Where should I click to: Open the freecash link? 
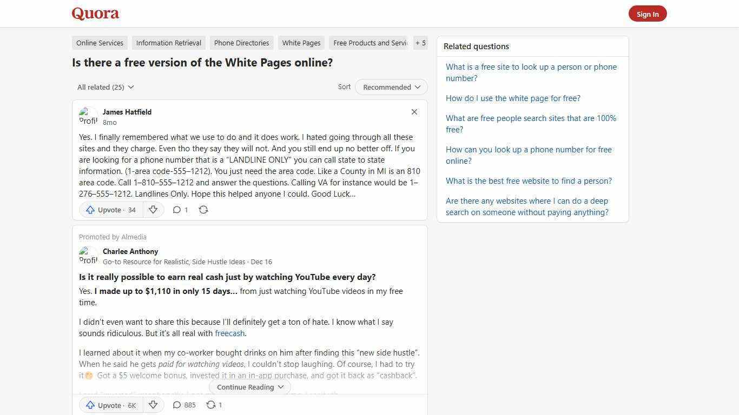pyautogui.click(x=229, y=333)
